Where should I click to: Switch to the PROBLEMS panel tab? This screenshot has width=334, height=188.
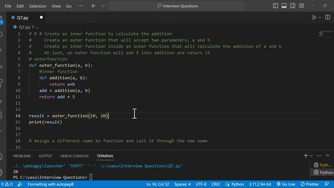pyautogui.click(x=22, y=156)
